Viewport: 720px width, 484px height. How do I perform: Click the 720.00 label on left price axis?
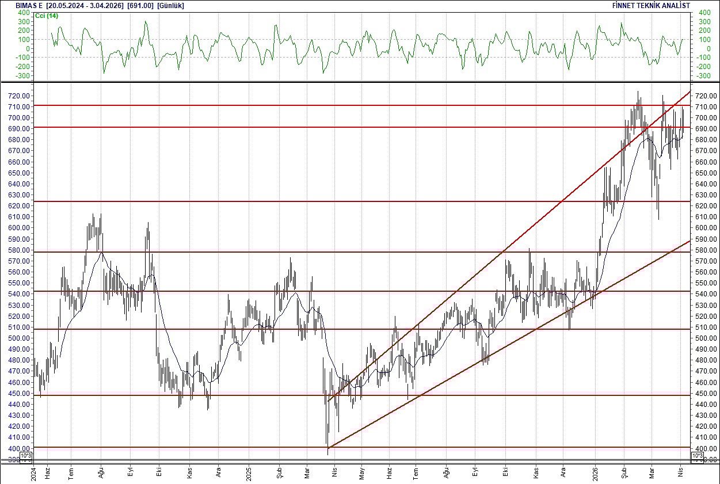pyautogui.click(x=18, y=97)
